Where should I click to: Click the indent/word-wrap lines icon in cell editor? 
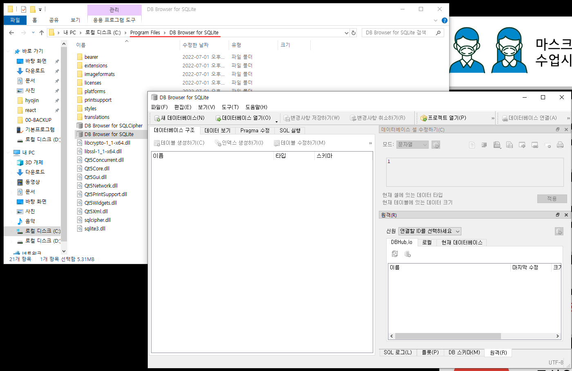click(x=484, y=145)
